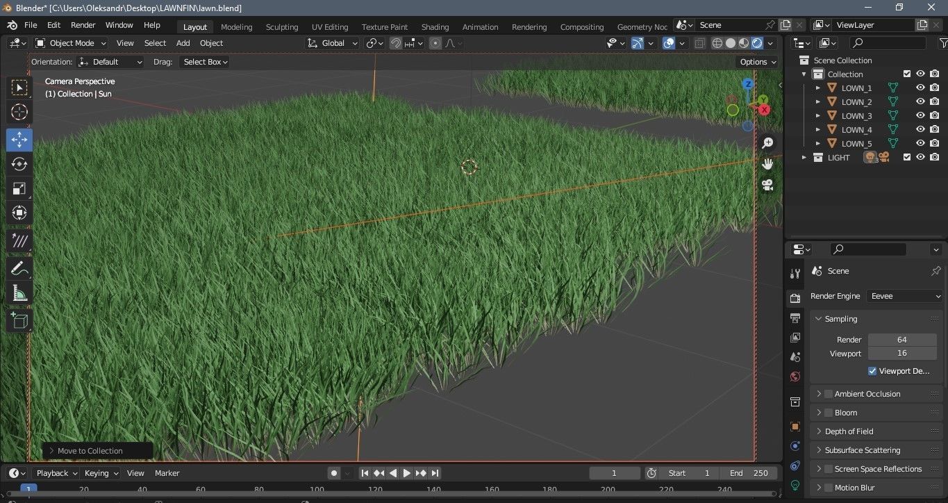Switch to rendered viewport shading
948x503 pixels.
757,43
